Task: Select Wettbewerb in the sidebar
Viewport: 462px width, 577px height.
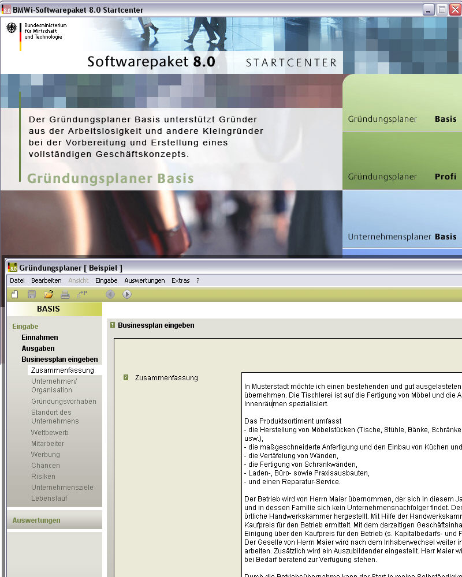Action: pyautogui.click(x=50, y=433)
